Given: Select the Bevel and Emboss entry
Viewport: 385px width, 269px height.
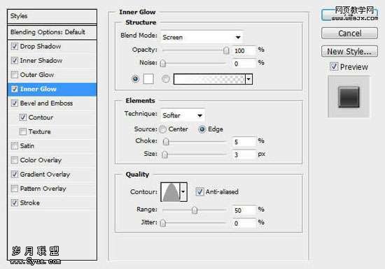Looking at the screenshot, I should pos(46,103).
